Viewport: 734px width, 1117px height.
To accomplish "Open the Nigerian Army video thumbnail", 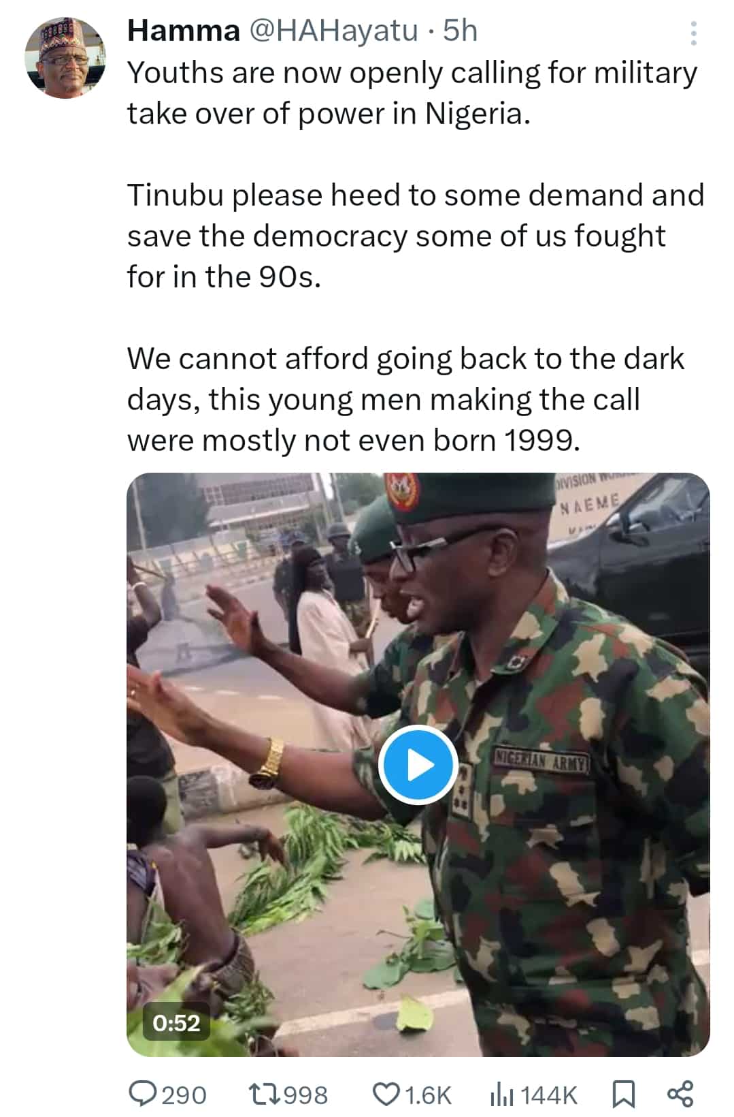I will 418,764.
